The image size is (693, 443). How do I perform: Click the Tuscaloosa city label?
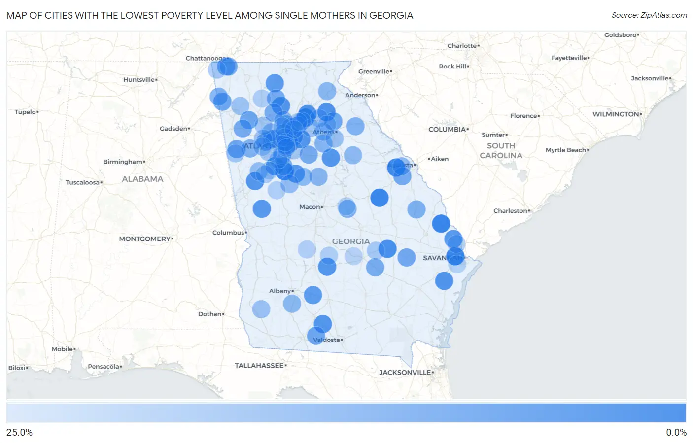click(x=83, y=182)
